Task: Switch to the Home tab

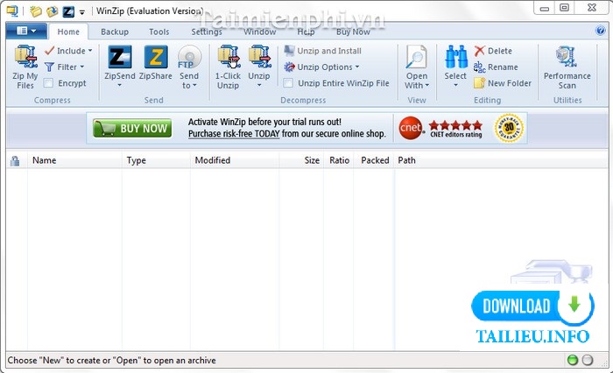Action: (68, 32)
